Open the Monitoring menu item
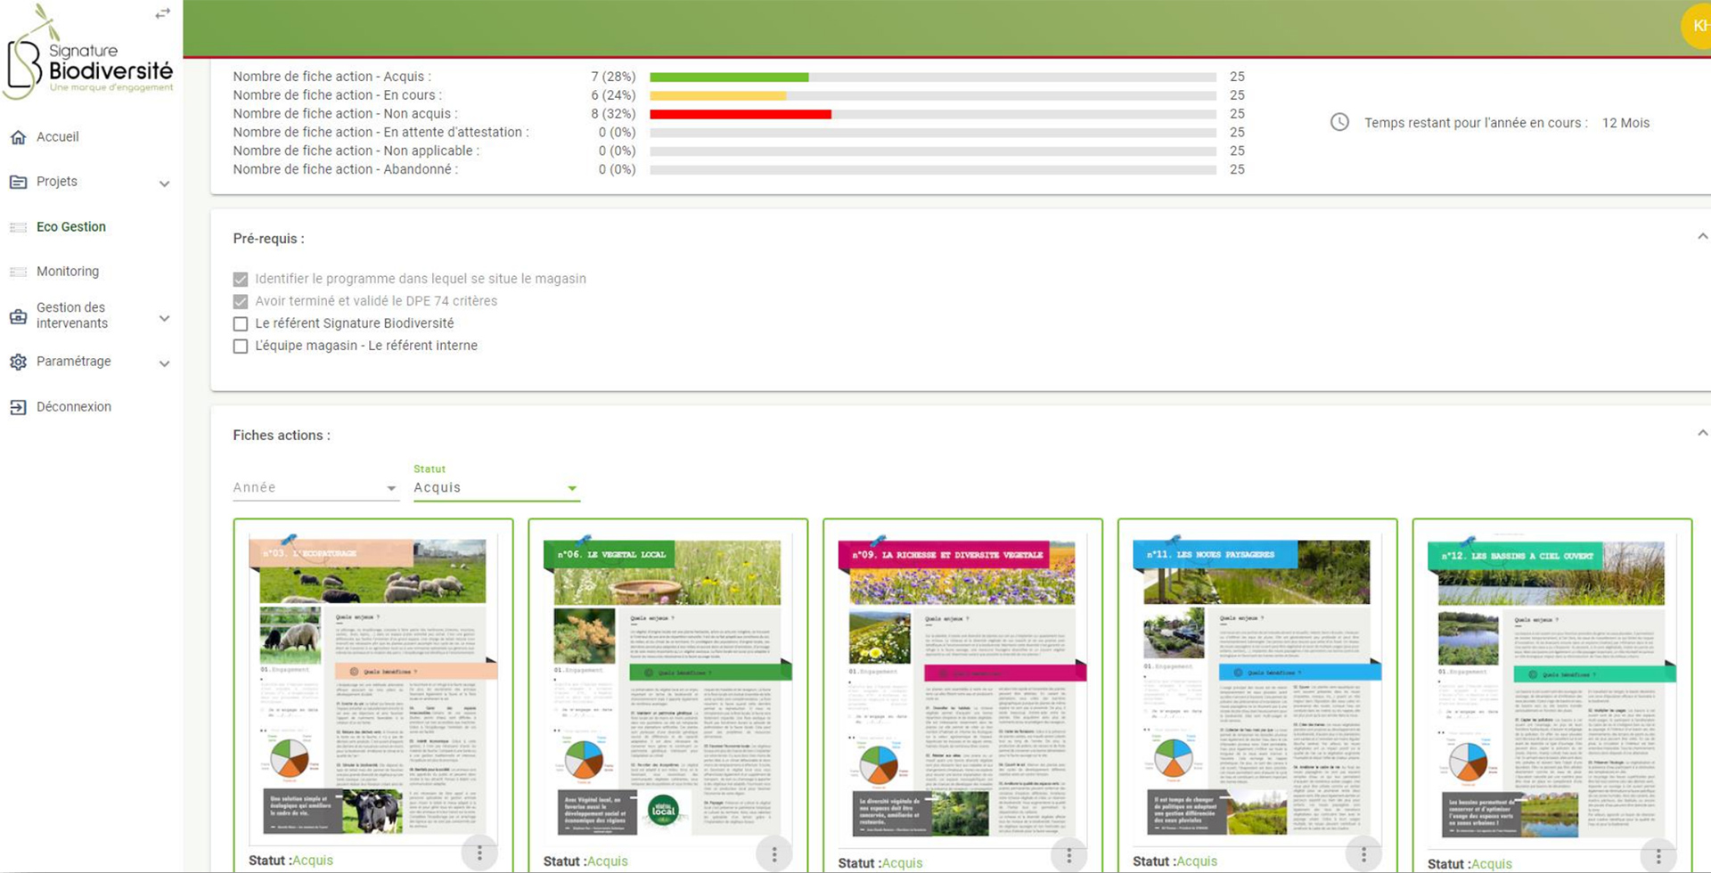The height and width of the screenshot is (873, 1711). click(x=68, y=272)
